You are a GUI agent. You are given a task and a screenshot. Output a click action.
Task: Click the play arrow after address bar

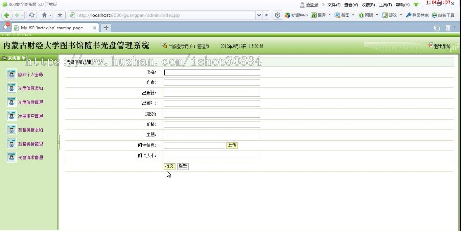point(267,15)
